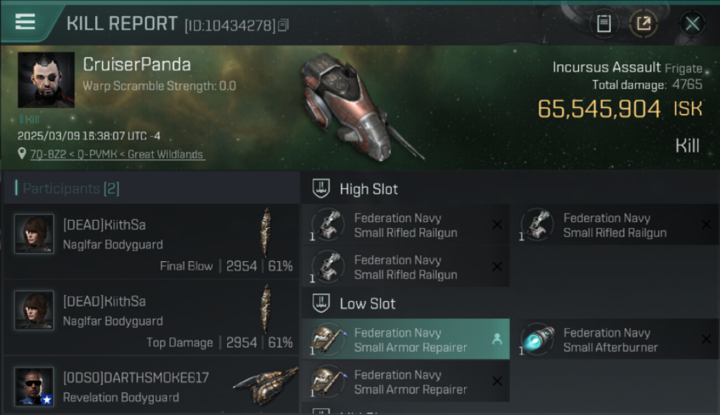The width and height of the screenshot is (720, 415).
Task: Open the 7Q-8Z2 Great Wildlands location link
Action: pos(118,154)
